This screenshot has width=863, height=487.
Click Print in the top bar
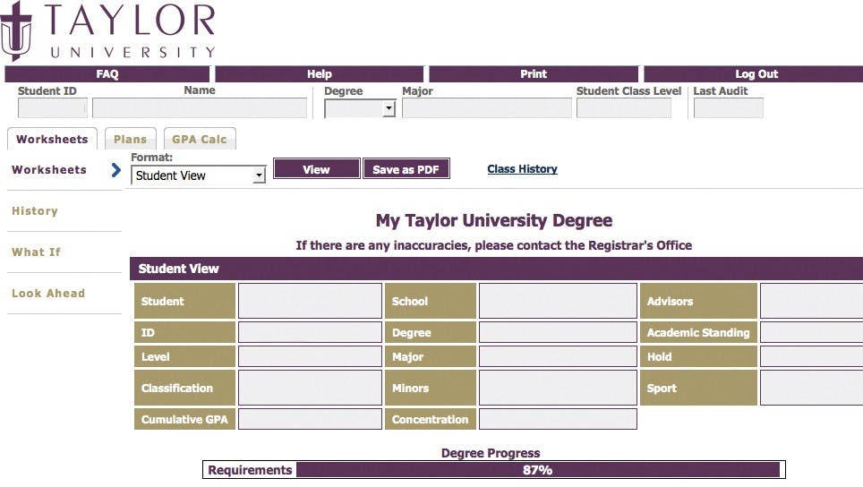534,74
